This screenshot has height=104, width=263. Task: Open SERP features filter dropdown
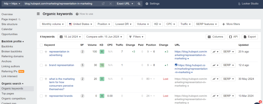click(x=206, y=24)
